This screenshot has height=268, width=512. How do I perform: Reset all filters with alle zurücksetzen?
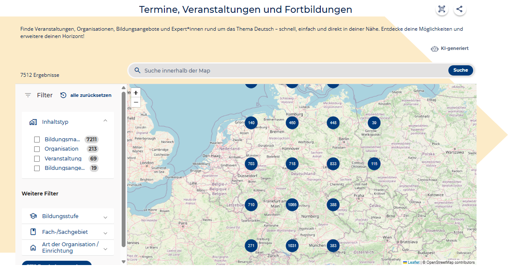coord(86,95)
